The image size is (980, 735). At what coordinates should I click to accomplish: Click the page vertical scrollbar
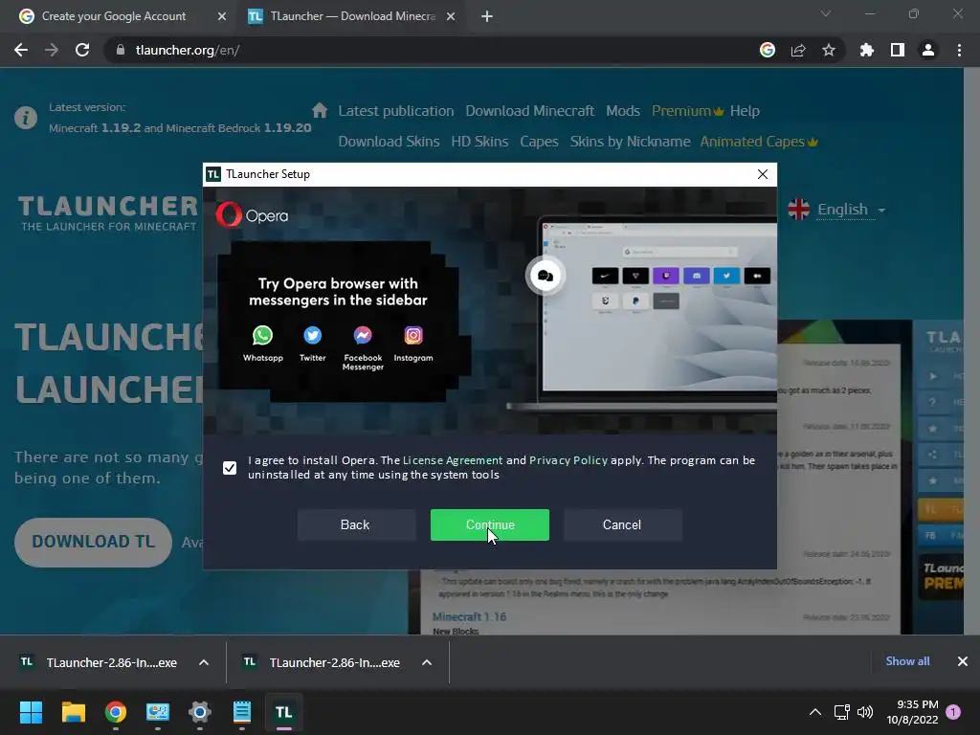(x=971, y=350)
